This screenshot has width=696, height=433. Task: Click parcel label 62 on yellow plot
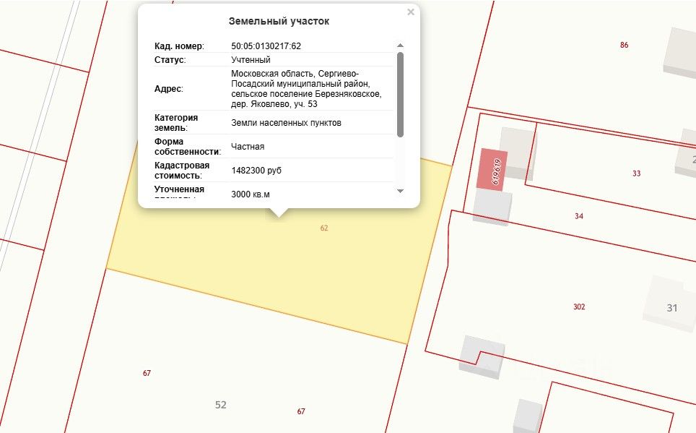(x=324, y=228)
